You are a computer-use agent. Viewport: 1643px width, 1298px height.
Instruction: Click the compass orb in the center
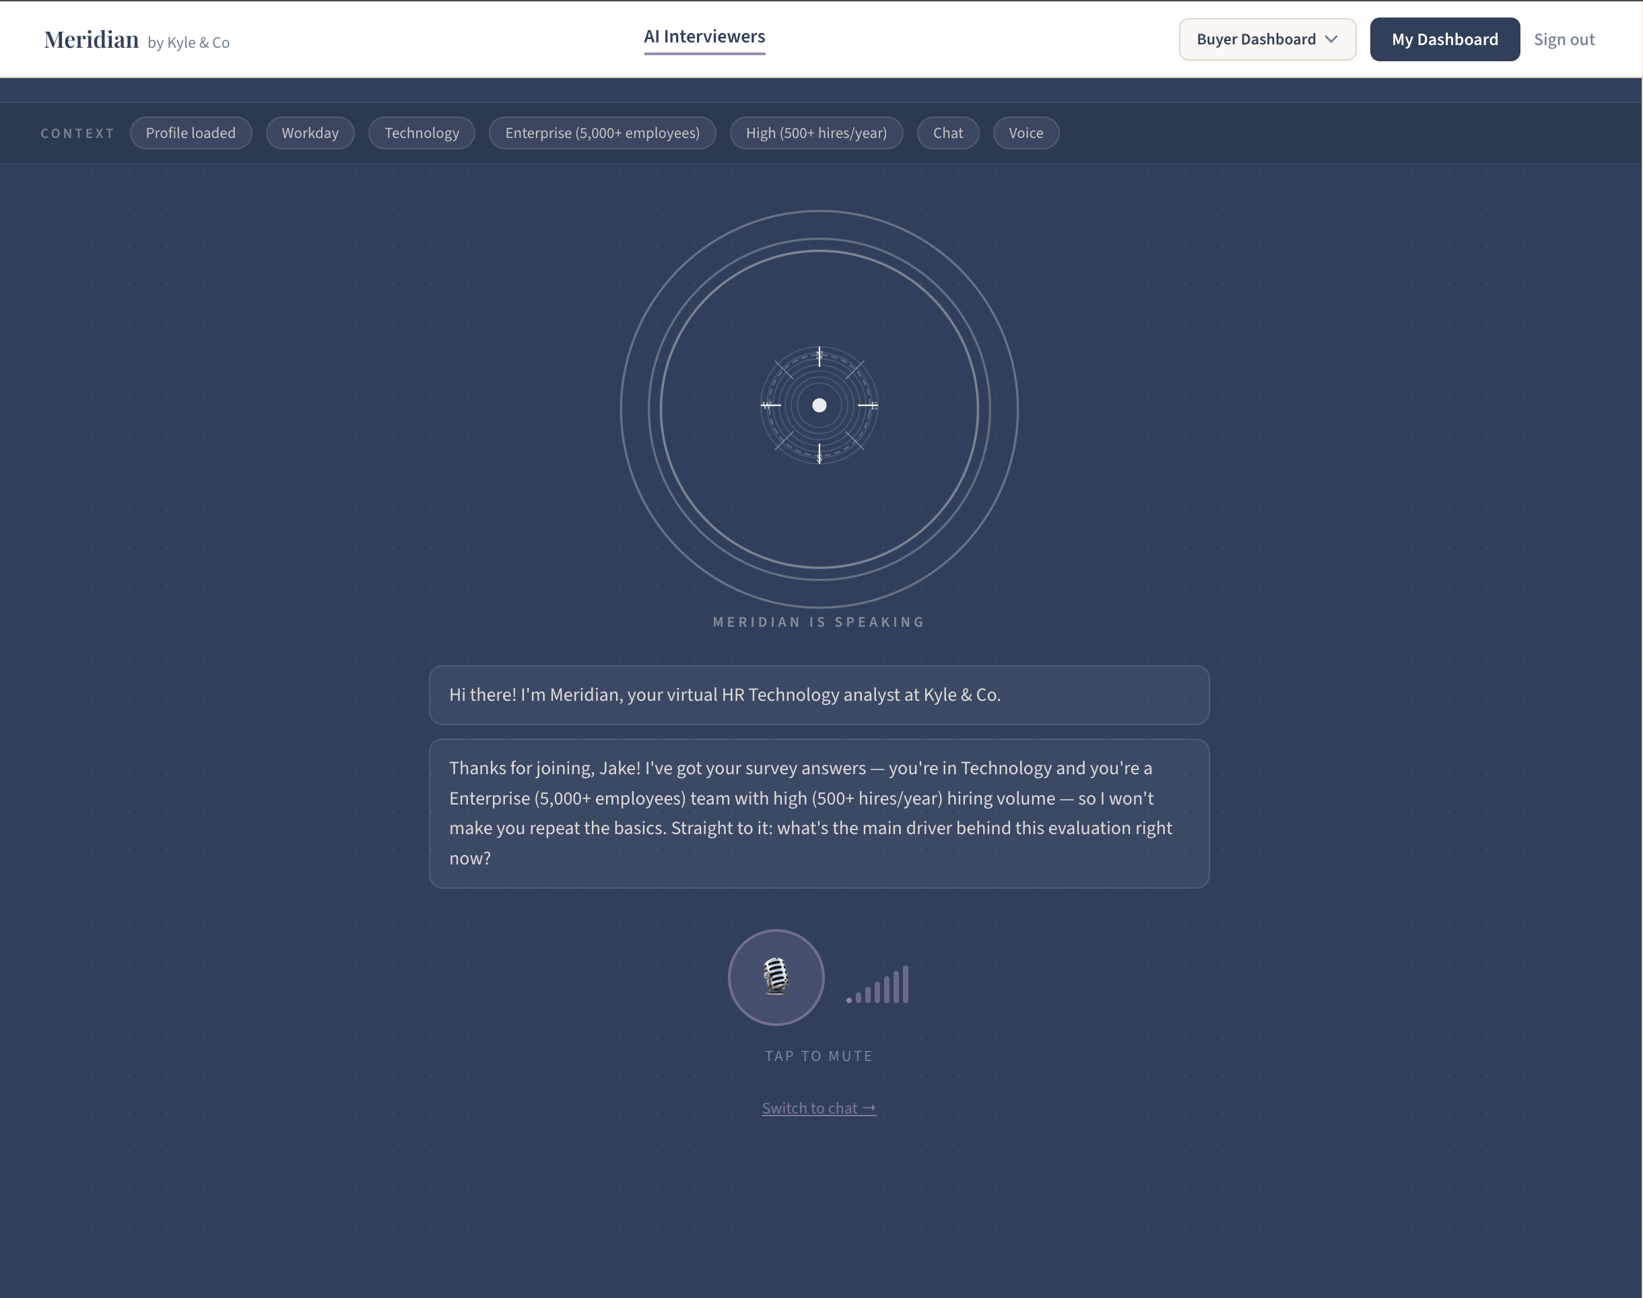pos(819,406)
